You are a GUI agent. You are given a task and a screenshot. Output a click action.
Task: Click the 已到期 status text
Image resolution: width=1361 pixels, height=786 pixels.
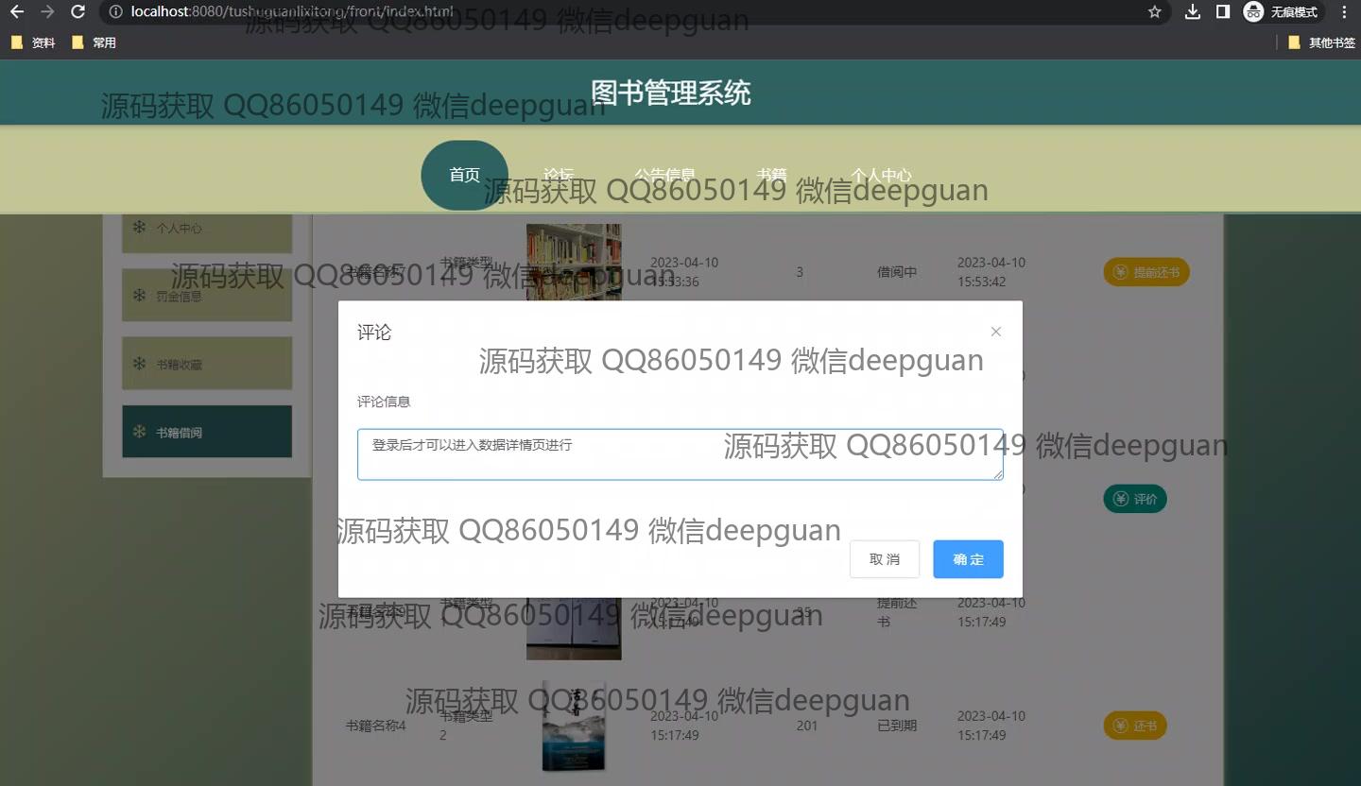point(897,726)
